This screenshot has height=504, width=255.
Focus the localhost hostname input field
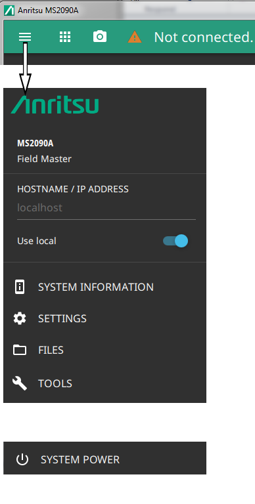106,208
